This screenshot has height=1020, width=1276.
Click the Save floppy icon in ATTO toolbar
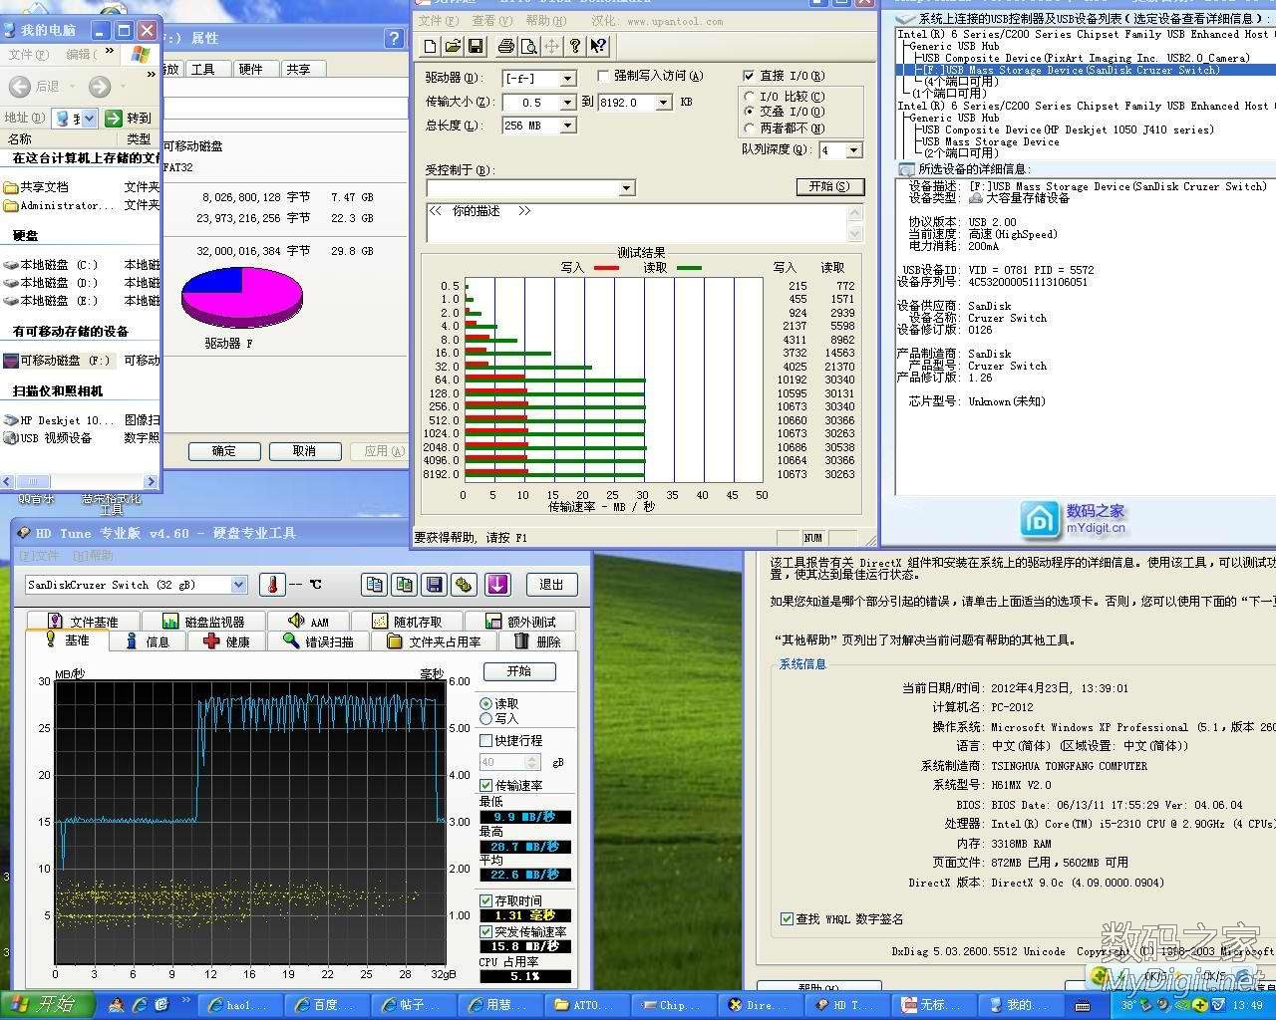[x=476, y=46]
